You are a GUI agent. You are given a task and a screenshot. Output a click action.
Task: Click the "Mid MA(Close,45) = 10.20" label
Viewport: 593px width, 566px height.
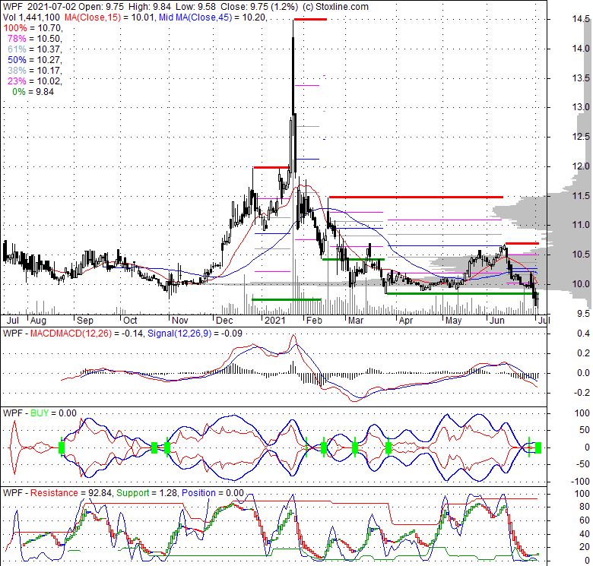(x=213, y=17)
